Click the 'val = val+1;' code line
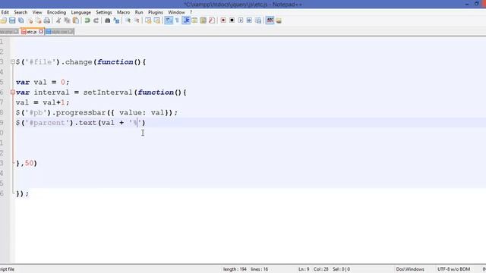This screenshot has width=486, height=273. (43, 102)
